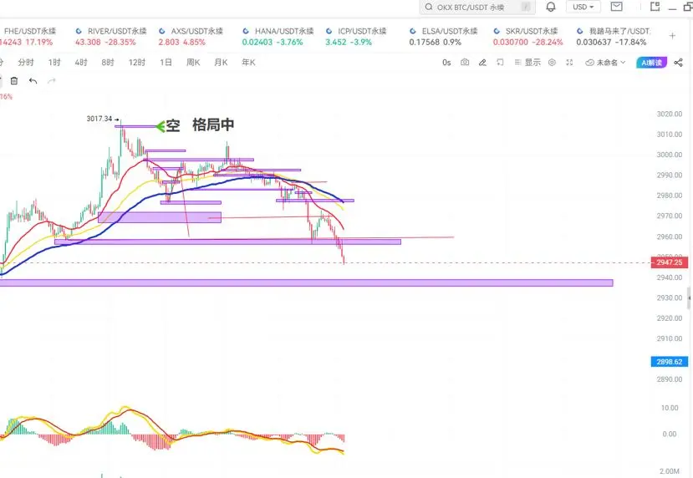This screenshot has height=478, width=693.
Task: Click the 2970.00 price axis label
Action: [669, 216]
